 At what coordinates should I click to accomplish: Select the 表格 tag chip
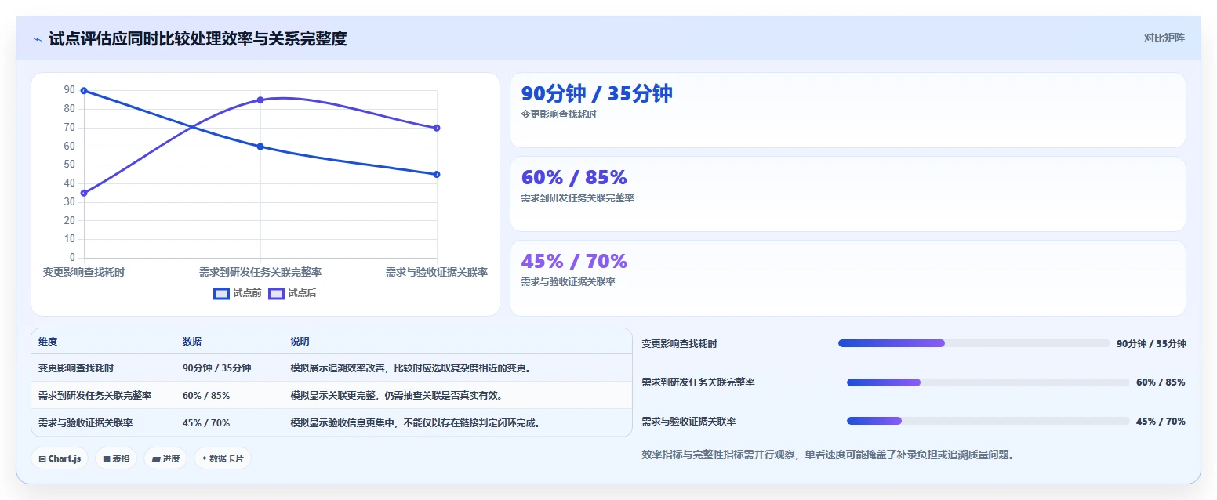click(116, 458)
